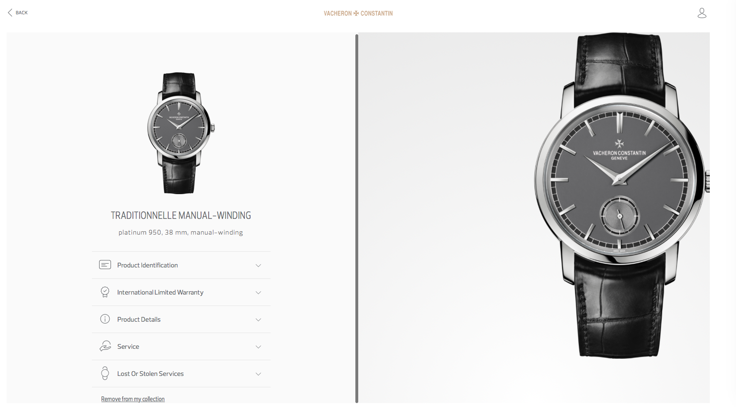Open the International Limited Warranty section
Screen dimensions: 736x414
click(181, 292)
